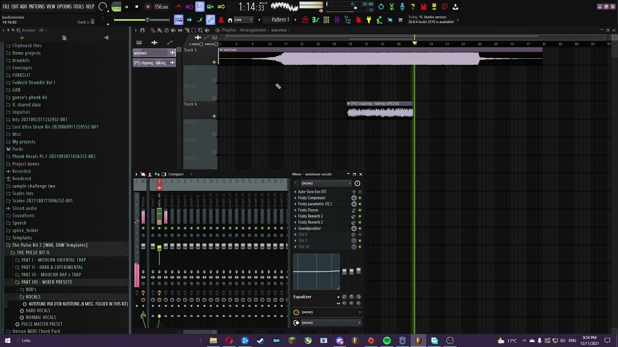The width and height of the screenshot is (618, 347).
Task: Click the plus button next to Pattern 1
Action: [296, 20]
